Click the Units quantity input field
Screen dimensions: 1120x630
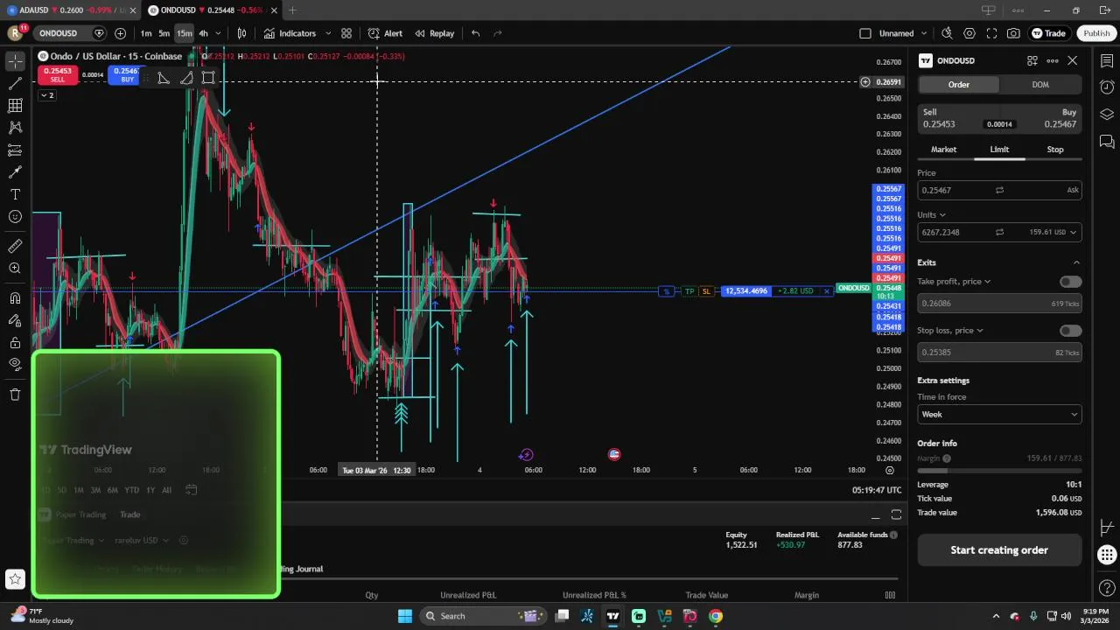point(999,232)
